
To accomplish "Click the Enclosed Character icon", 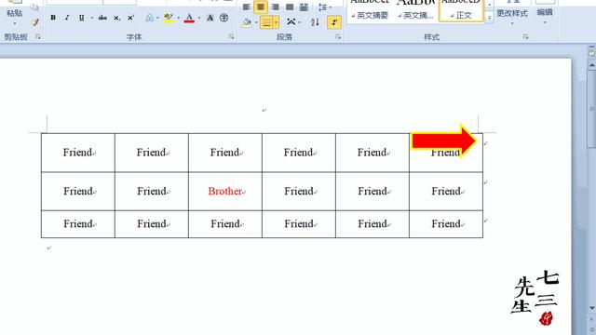I will click(x=223, y=18).
